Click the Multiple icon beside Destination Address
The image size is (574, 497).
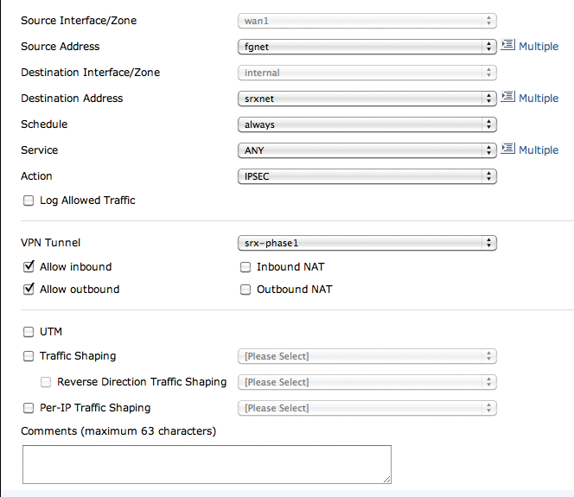click(507, 98)
